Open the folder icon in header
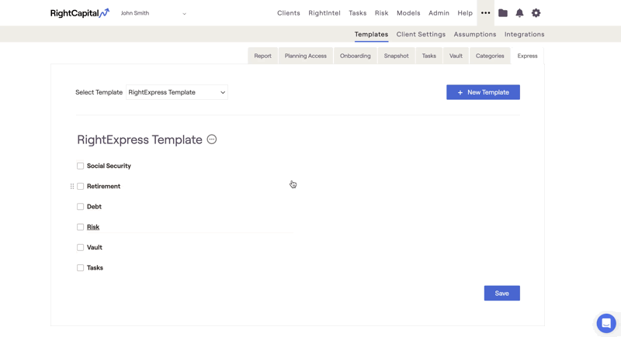Viewport: 621px width, 337px height. point(503,13)
